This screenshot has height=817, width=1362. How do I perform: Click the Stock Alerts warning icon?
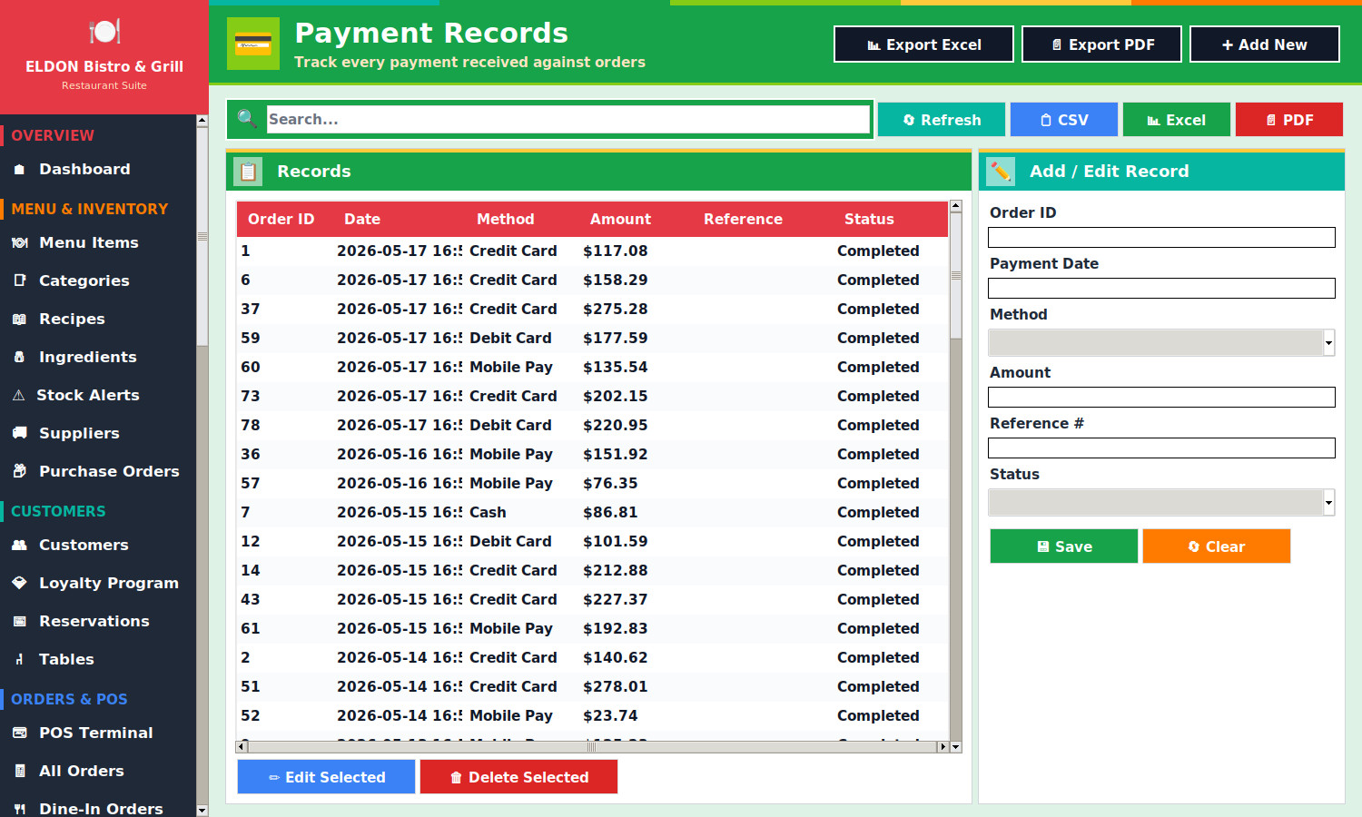pos(18,396)
